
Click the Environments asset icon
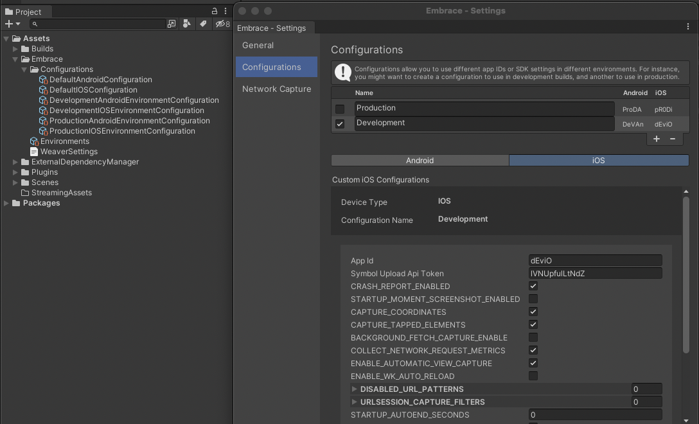[x=34, y=141]
